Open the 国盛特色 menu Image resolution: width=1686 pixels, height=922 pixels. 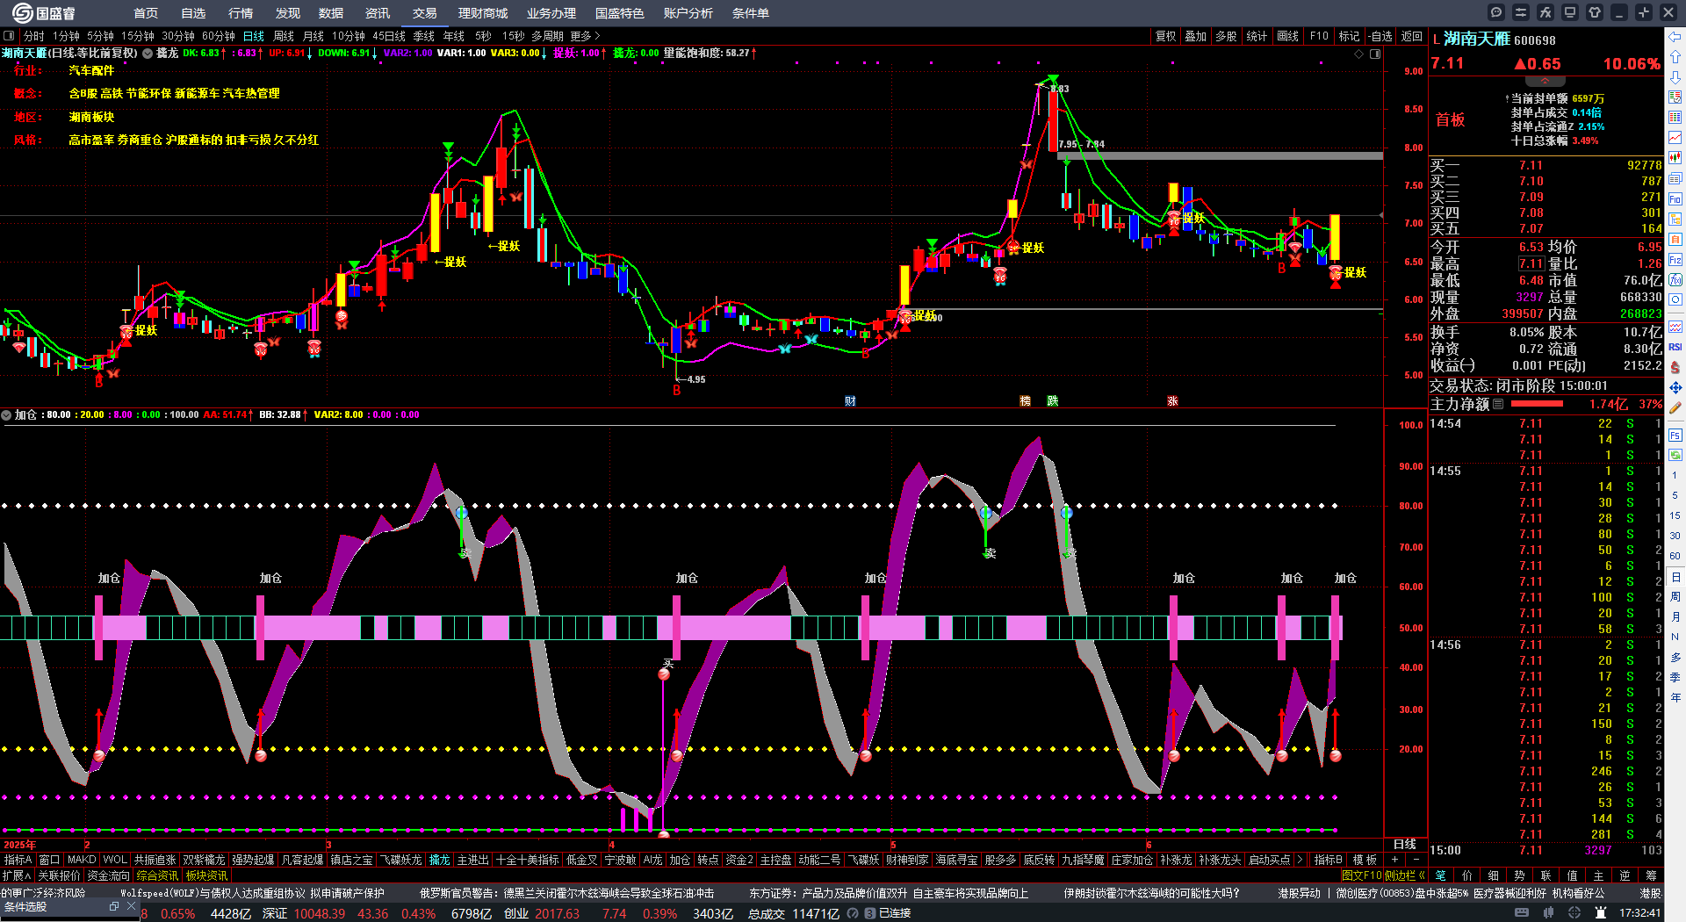click(620, 13)
